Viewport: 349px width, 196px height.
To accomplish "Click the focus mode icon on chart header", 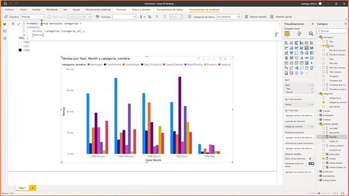I will (x=225, y=59).
